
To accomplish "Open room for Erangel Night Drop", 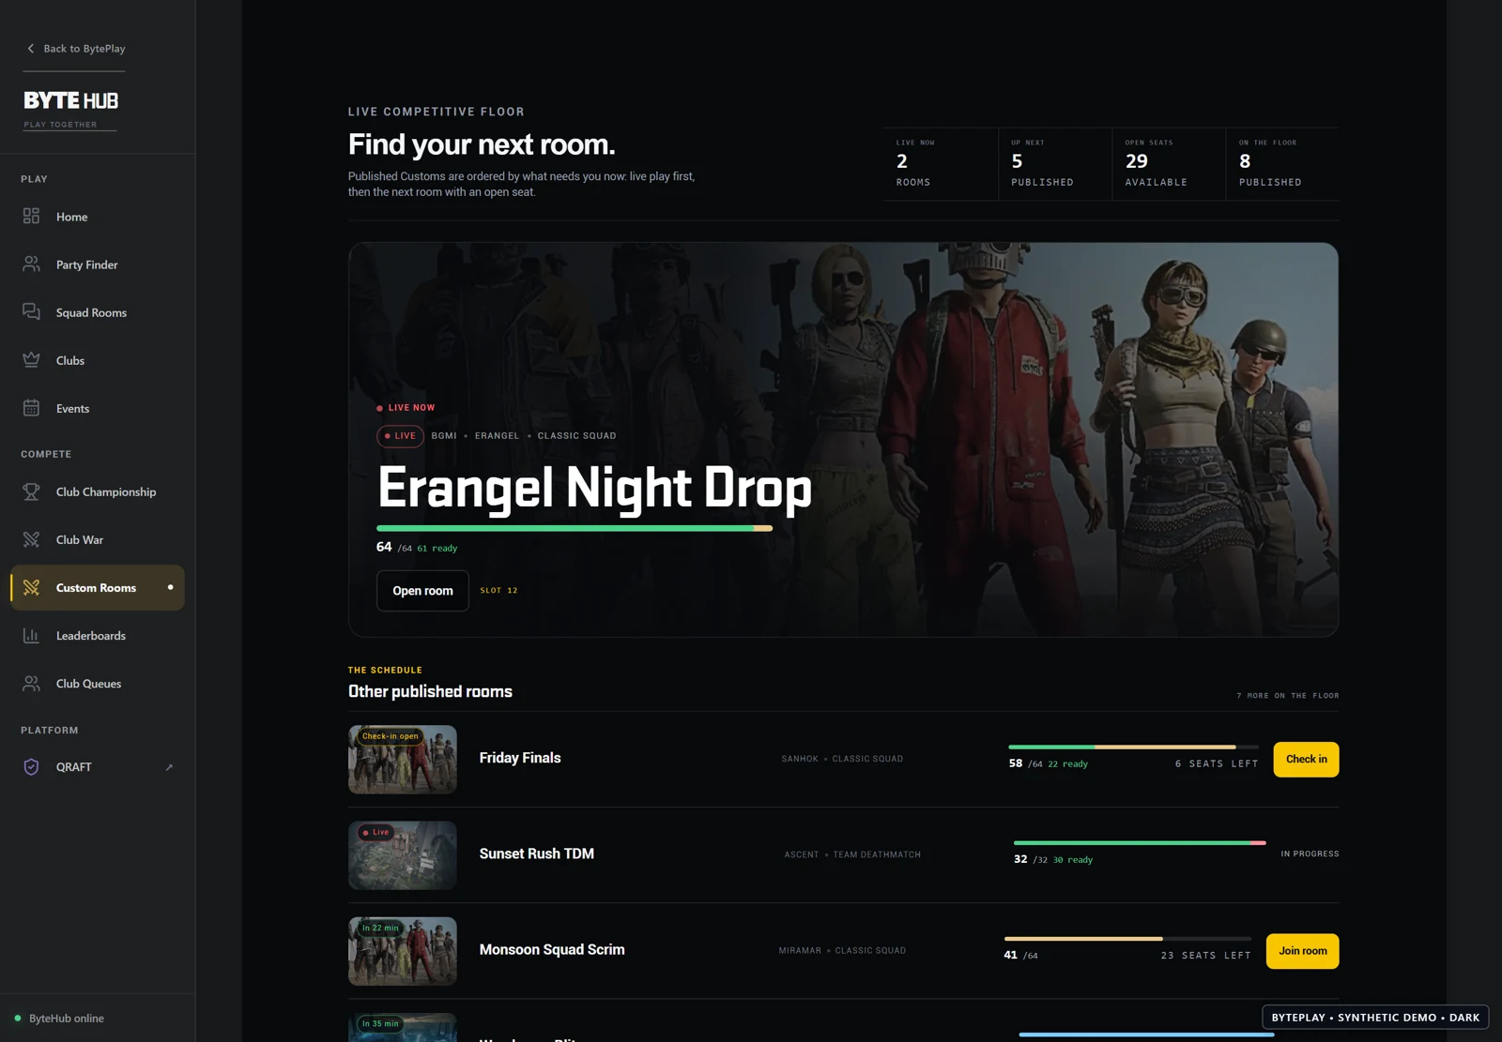I will click(x=422, y=591).
